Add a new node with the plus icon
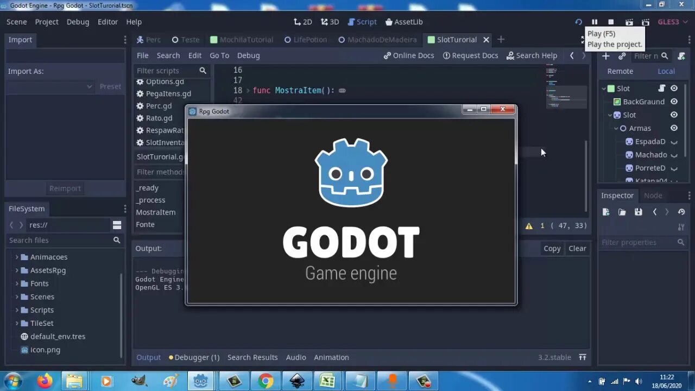The width and height of the screenshot is (695, 391). pyautogui.click(x=606, y=56)
